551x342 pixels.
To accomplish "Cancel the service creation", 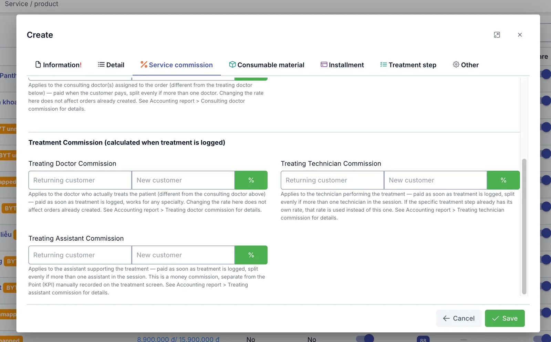I will pos(459,318).
